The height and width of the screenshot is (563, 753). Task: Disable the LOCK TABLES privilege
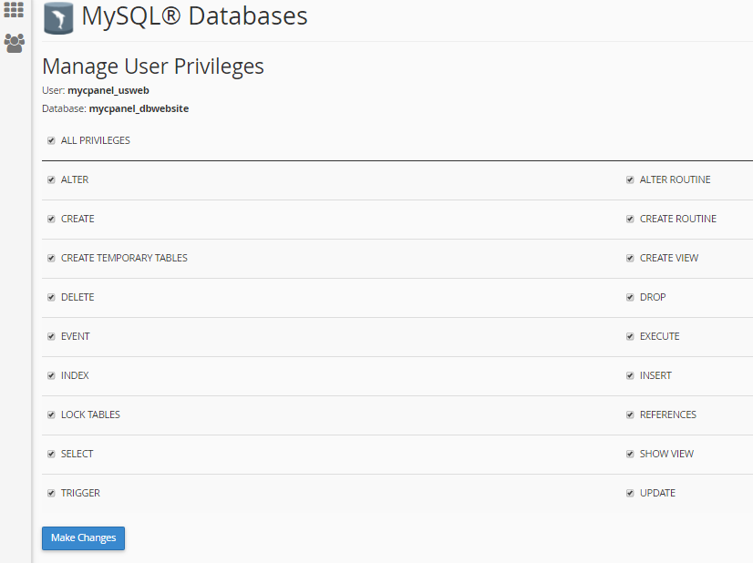pos(51,415)
